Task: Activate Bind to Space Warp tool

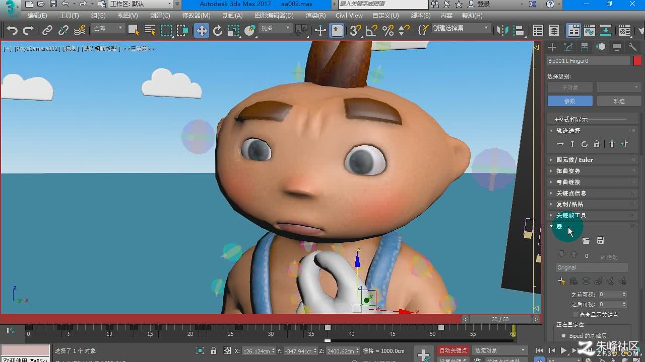Action: pos(80,31)
